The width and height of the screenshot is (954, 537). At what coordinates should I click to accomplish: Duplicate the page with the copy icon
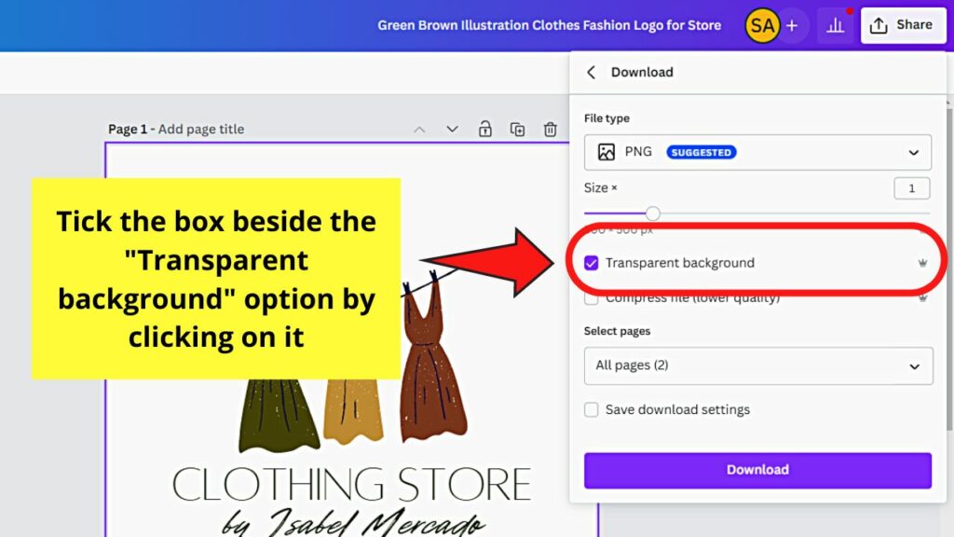tap(517, 130)
